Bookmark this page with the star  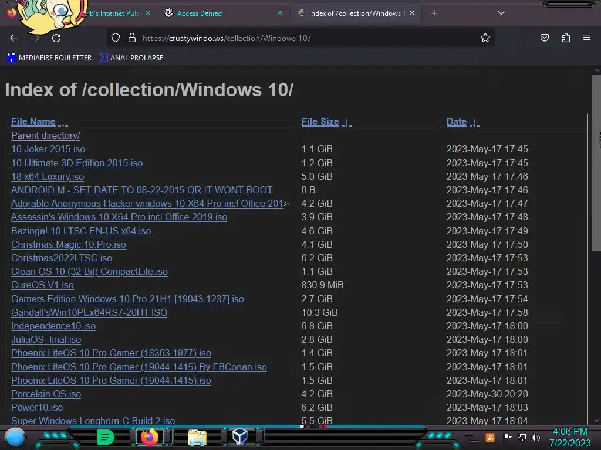point(485,38)
